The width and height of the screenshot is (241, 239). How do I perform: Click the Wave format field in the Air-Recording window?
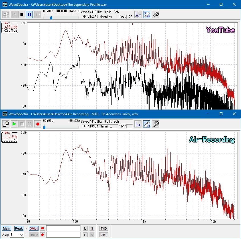pos(111,121)
